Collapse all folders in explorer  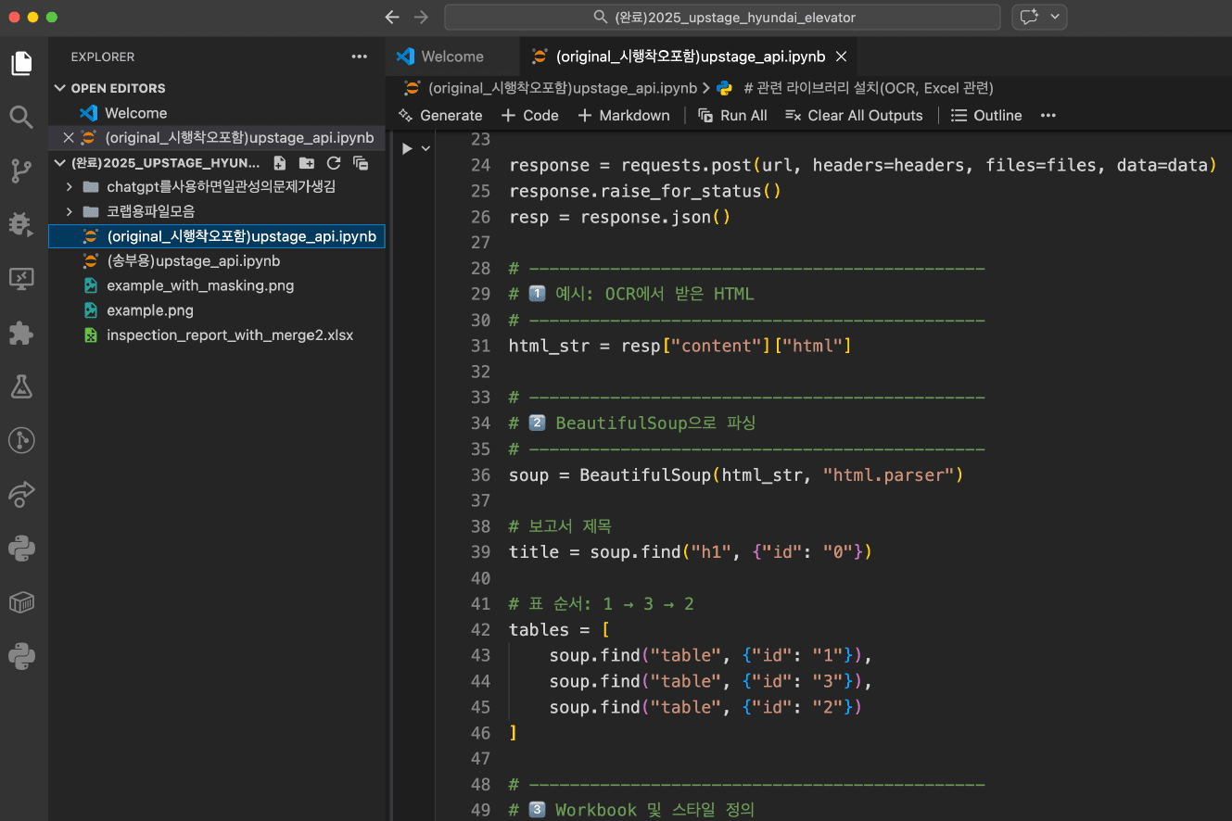[361, 163]
